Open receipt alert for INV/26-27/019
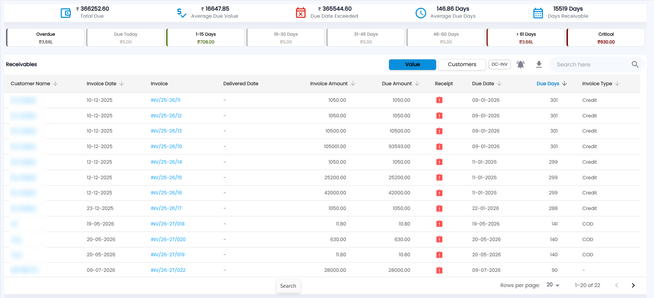654x298 pixels. 439,255
